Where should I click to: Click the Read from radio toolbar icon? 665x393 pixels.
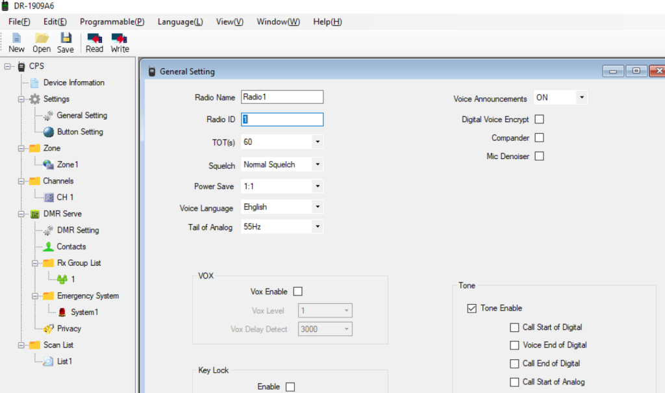(x=94, y=43)
